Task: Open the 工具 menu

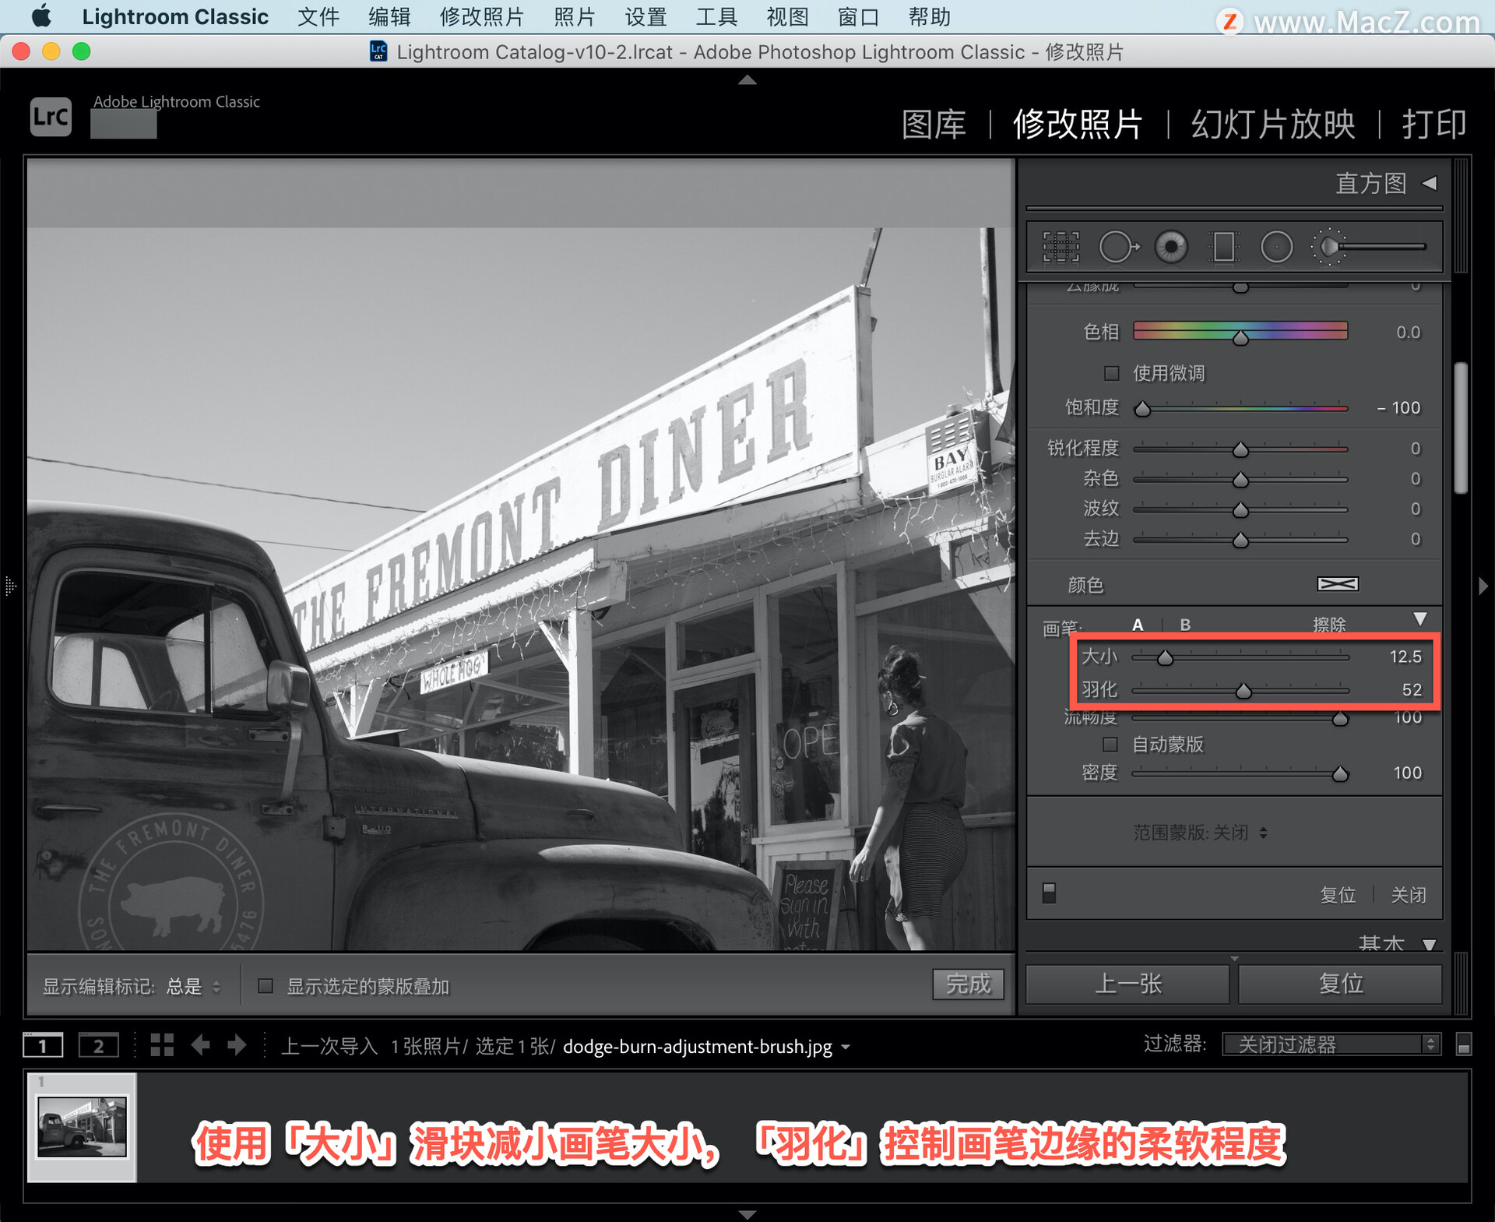Action: 716,16
